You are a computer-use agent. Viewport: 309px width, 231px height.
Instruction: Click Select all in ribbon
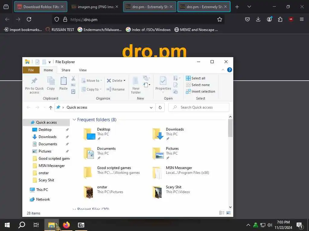[x=196, y=78]
